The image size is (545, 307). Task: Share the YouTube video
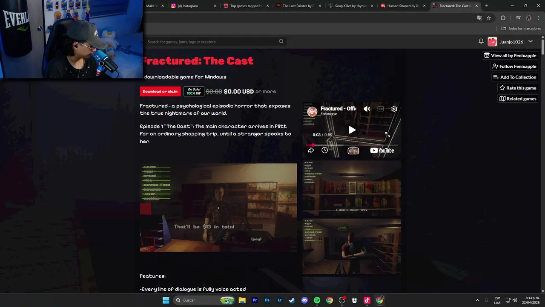[x=311, y=150]
